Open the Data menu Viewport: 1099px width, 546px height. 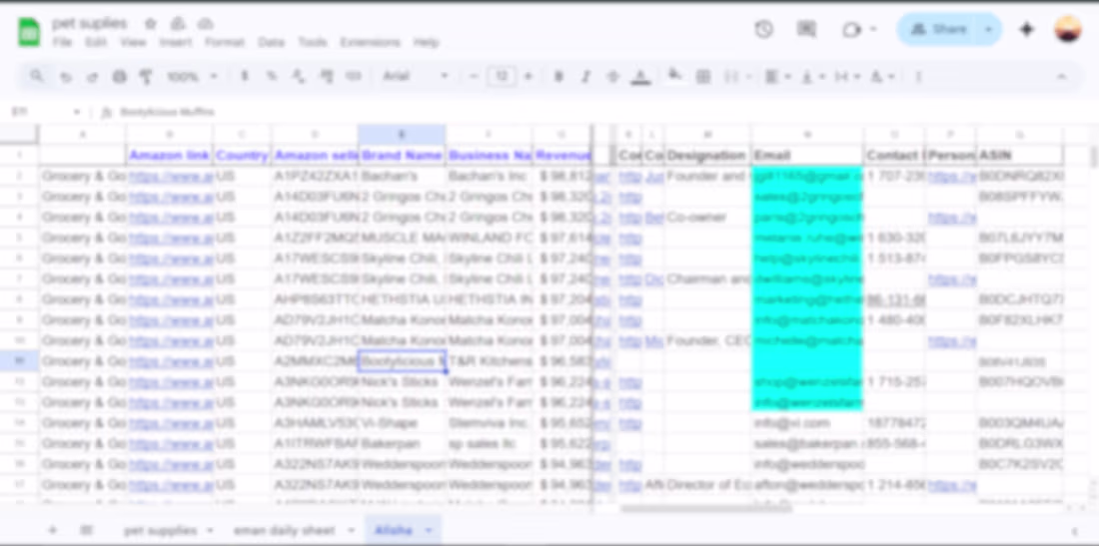point(271,43)
